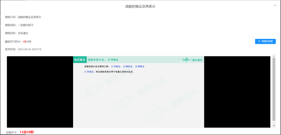Click the 最短学习时长 15分钟 line

click(x=18, y=42)
